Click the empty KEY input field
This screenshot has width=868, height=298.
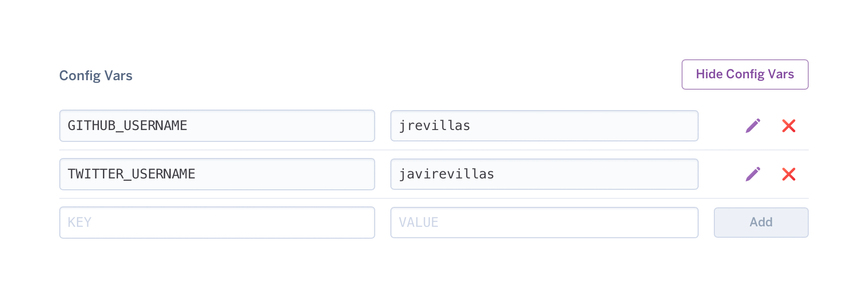pos(217,222)
